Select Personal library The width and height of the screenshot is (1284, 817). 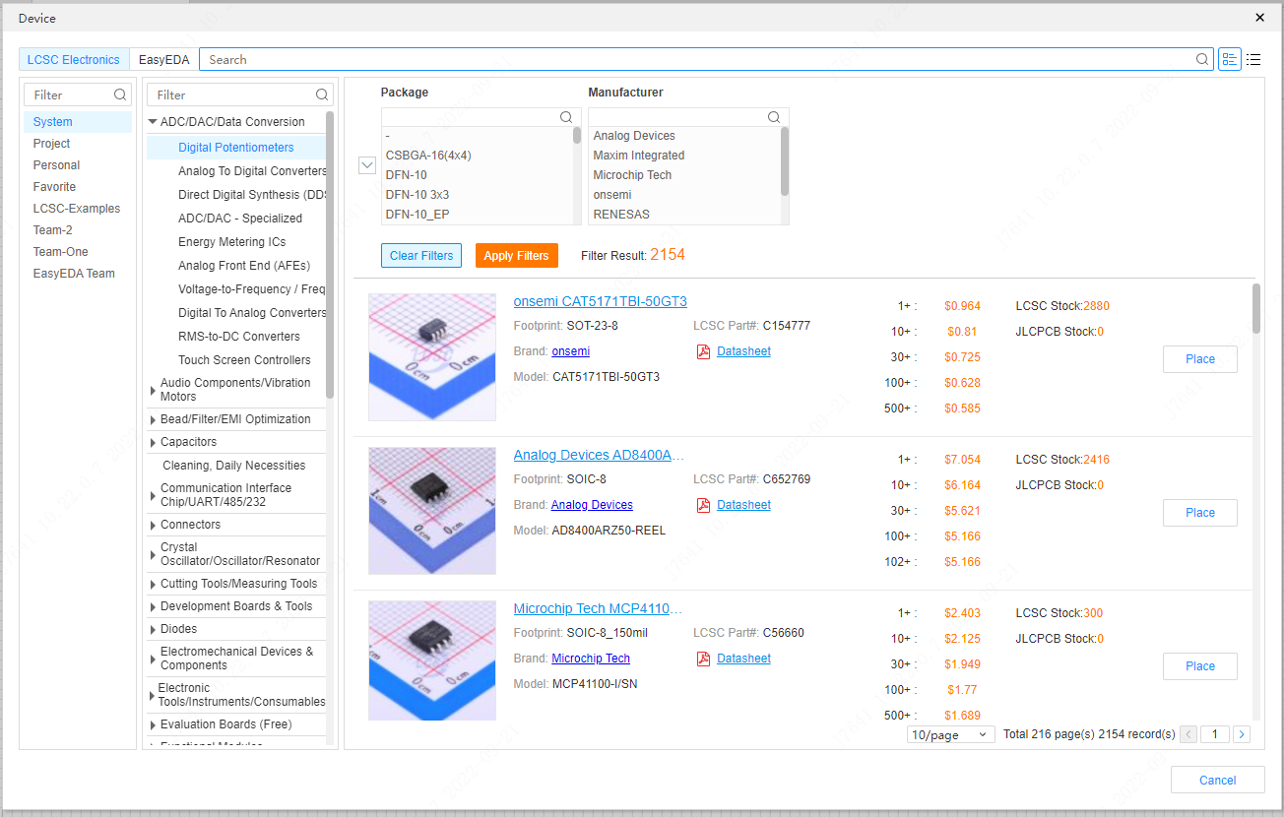(78, 165)
